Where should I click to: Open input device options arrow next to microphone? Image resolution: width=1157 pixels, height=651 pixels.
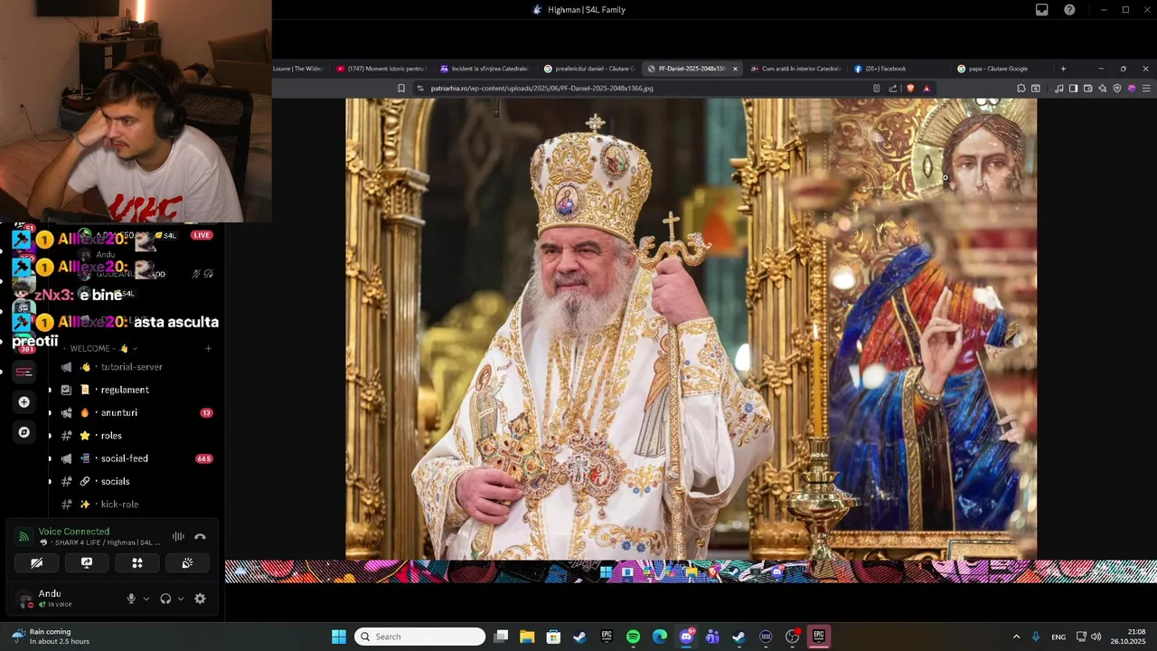146,599
